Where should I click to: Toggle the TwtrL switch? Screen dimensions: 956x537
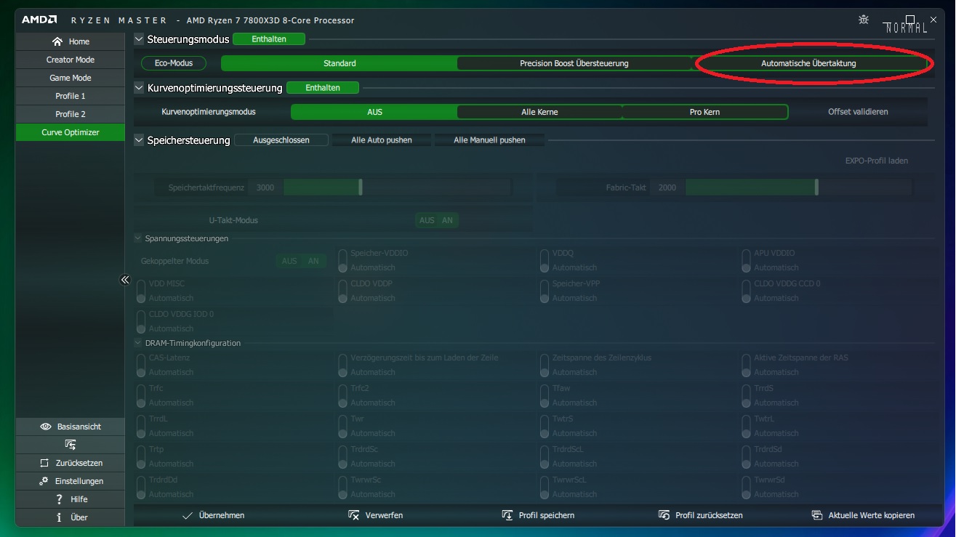coord(747,426)
